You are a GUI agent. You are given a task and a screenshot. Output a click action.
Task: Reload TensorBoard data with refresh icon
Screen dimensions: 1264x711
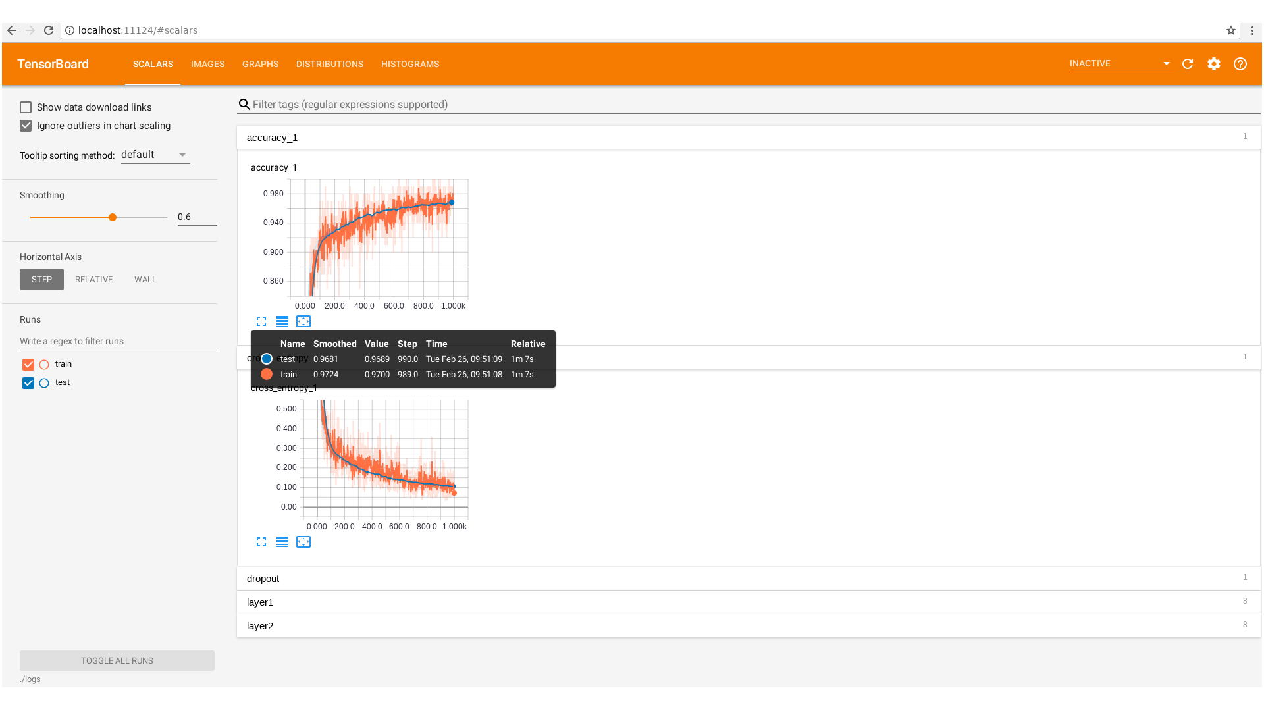(x=1188, y=64)
